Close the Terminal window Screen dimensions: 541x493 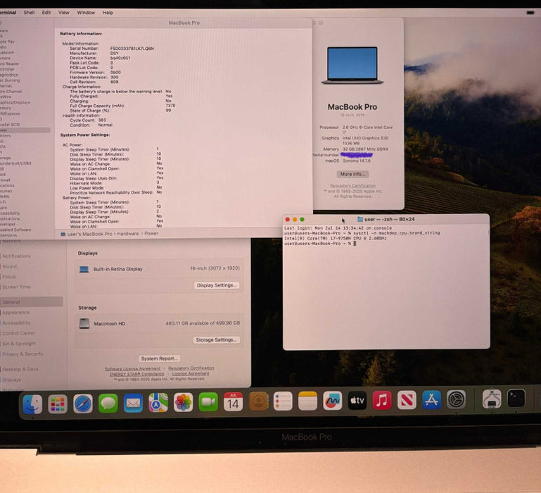288,219
